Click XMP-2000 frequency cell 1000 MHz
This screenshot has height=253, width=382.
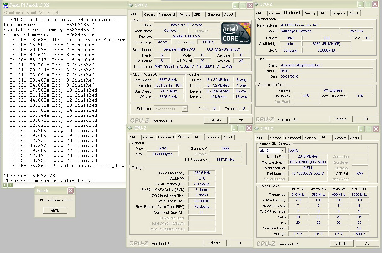coord(359,194)
